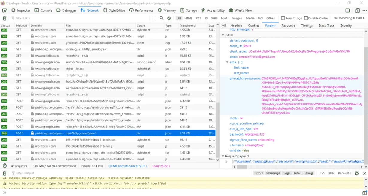This screenshot has height=196, width=368.
Task: Select the locale-guess xhr request row
Action: point(108,49)
